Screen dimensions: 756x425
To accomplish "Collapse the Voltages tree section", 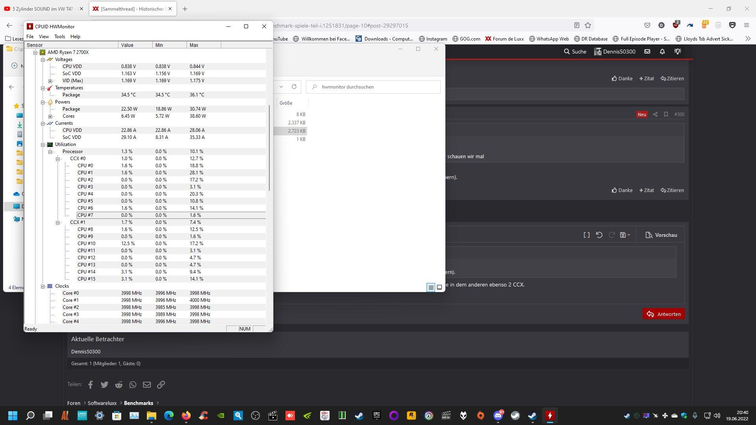I will pyautogui.click(x=43, y=59).
